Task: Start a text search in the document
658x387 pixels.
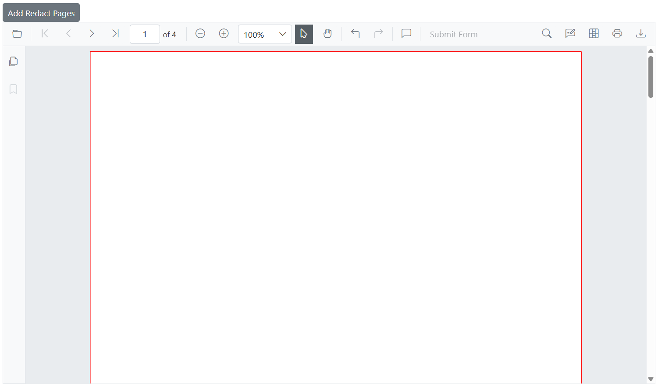Action: tap(546, 33)
